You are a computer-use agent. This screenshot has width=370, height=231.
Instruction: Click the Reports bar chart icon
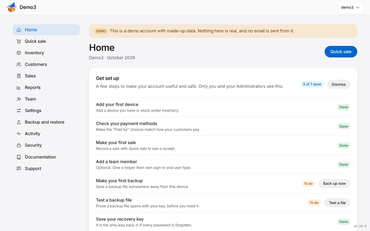[19, 87]
